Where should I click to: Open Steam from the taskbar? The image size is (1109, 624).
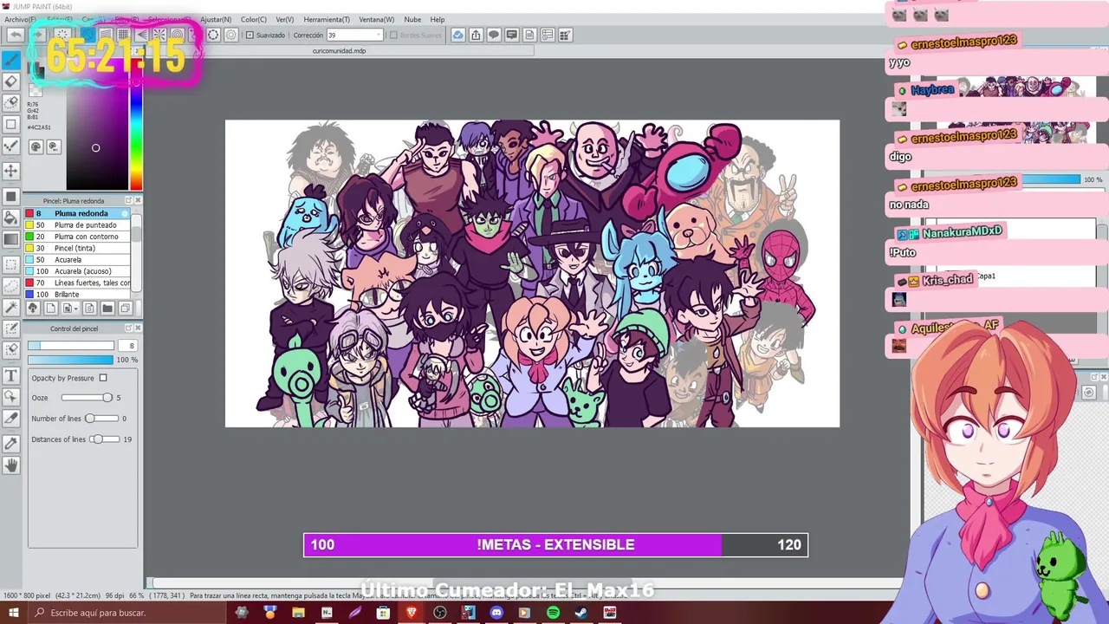[x=581, y=613]
